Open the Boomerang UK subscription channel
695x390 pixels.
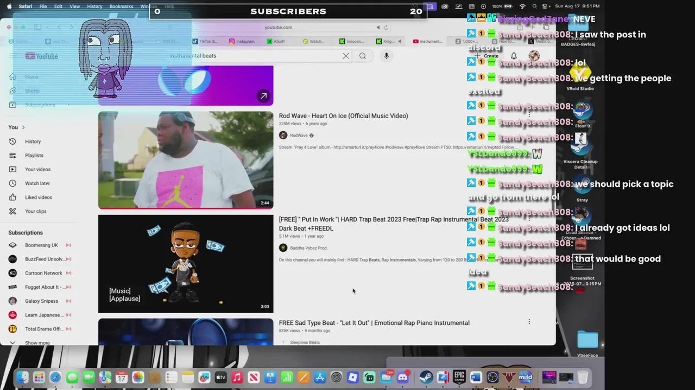pos(41,245)
